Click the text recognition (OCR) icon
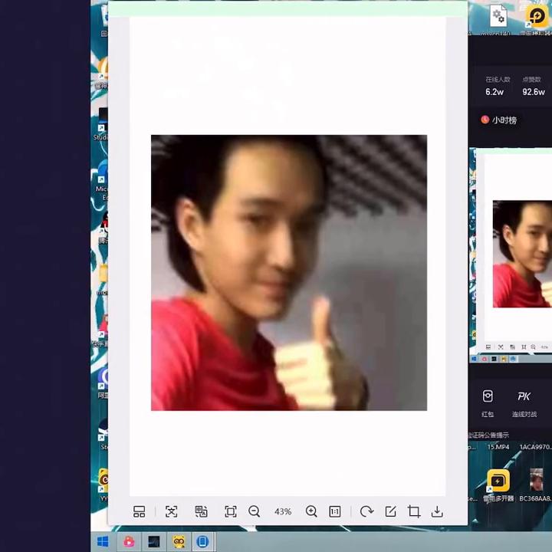This screenshot has height=552, width=552. point(172,511)
